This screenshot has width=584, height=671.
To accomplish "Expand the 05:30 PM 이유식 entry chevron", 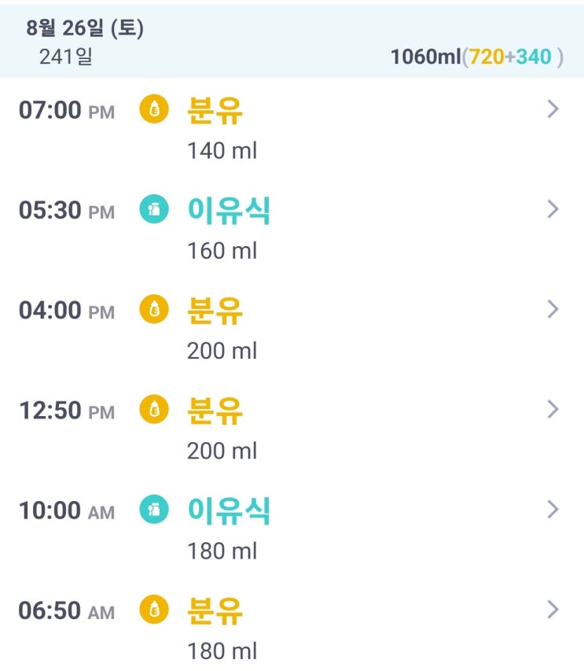I will click(553, 209).
